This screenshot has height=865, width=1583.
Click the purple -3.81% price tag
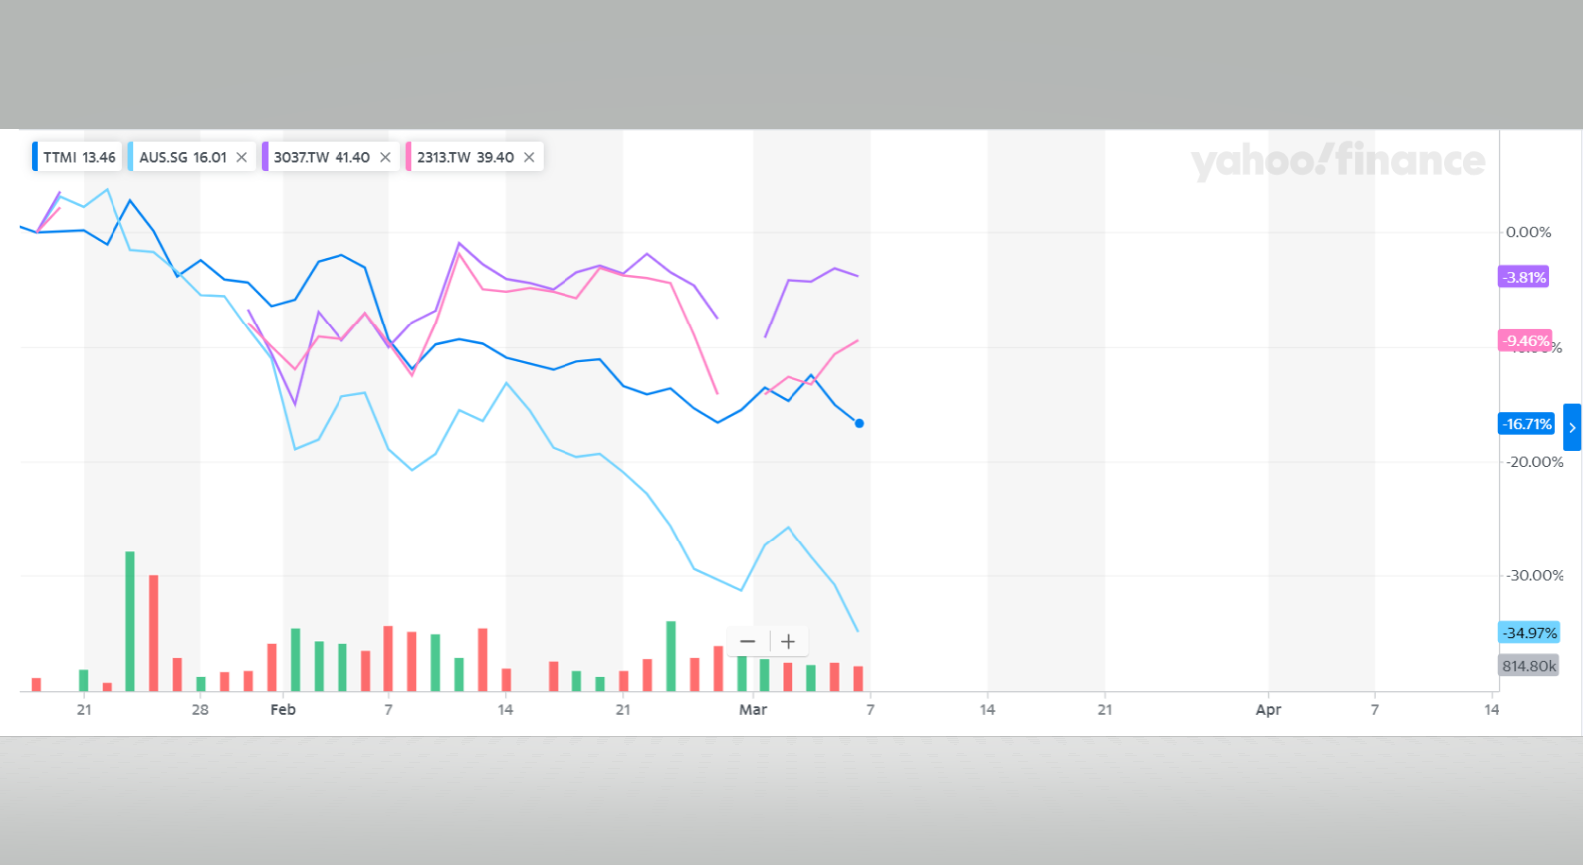[x=1524, y=277]
